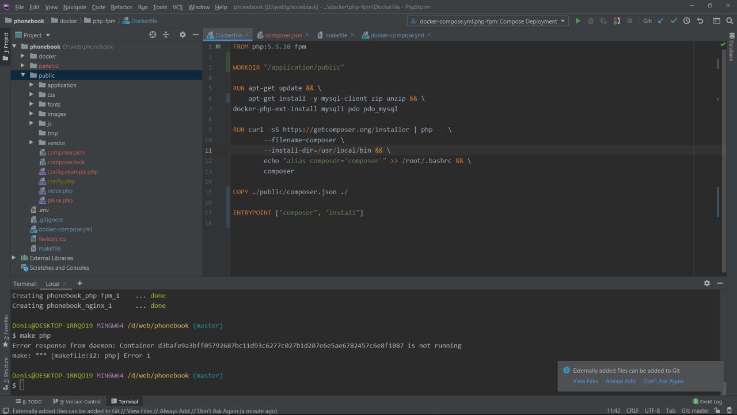Click Don't Ask Again link

[x=664, y=381]
